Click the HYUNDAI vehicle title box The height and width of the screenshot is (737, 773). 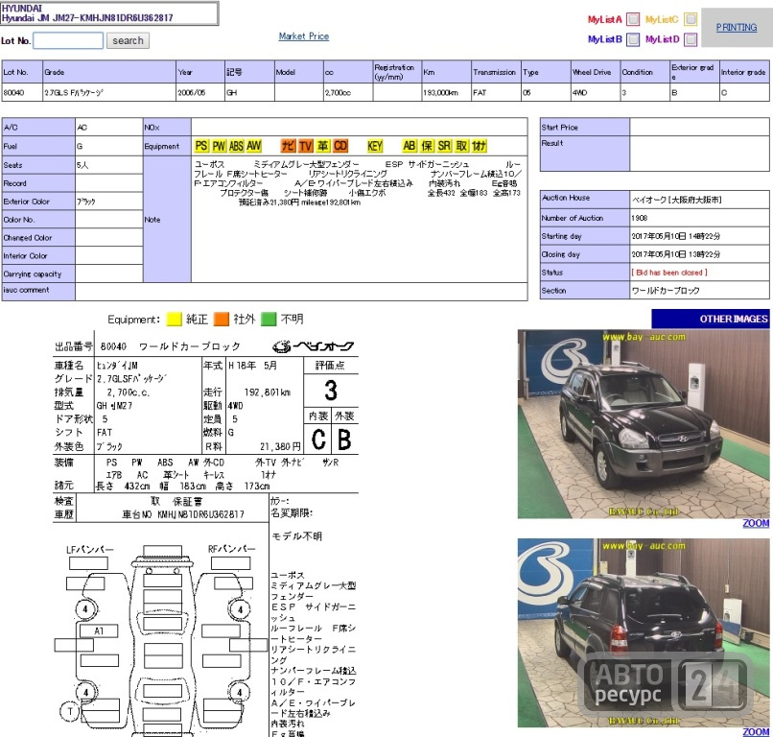109,13
